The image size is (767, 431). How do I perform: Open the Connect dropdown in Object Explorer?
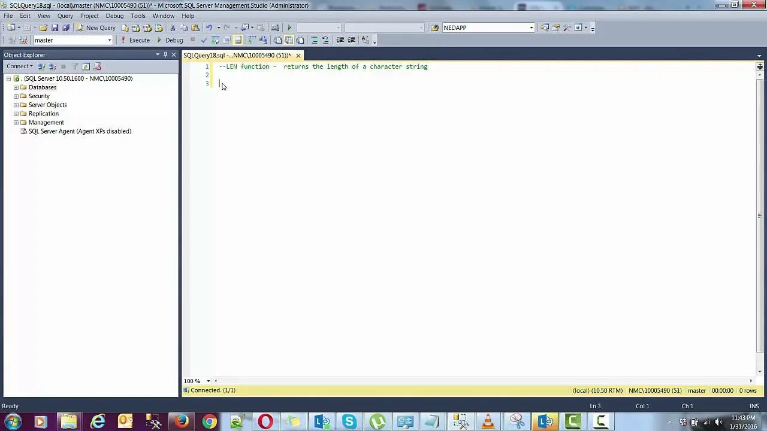(x=20, y=66)
